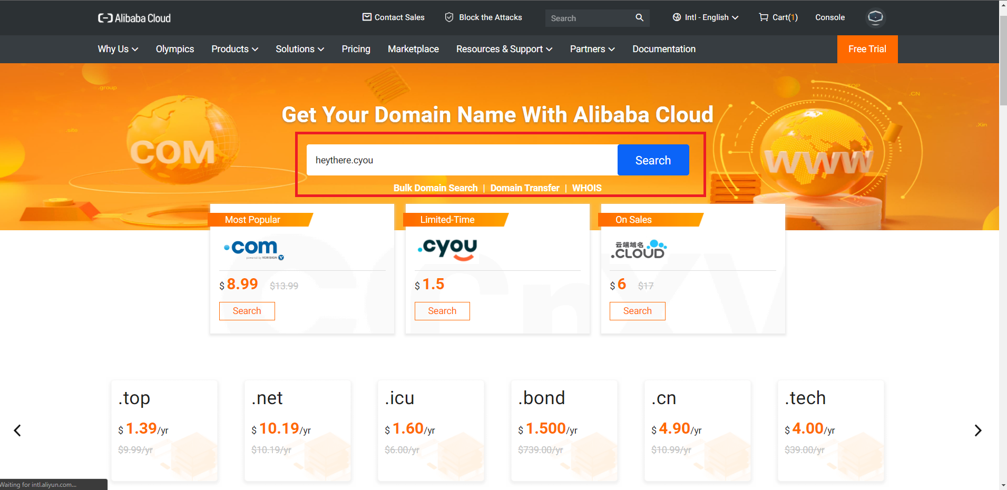Click the Contact Sales link text
1007x490 pixels.
click(x=399, y=17)
